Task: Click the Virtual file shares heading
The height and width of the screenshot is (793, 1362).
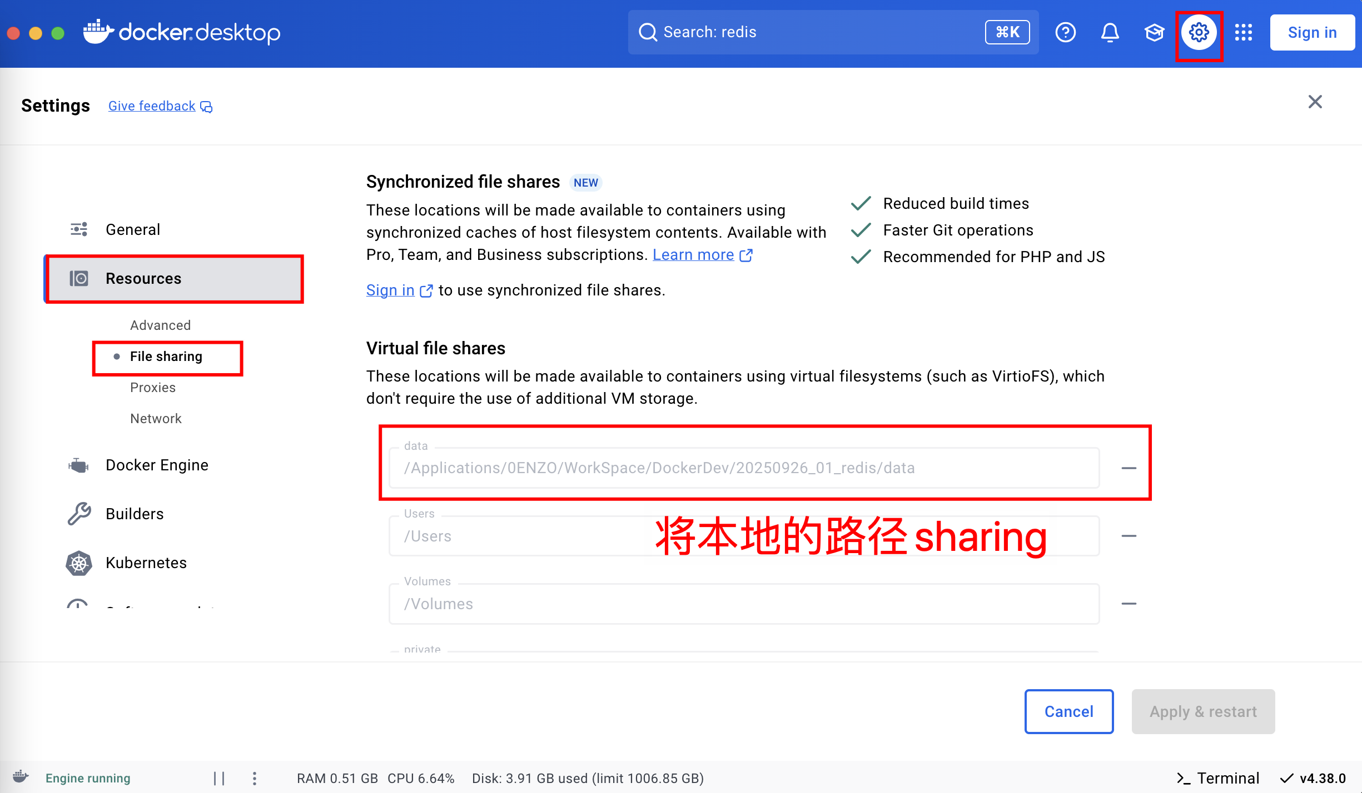Action: click(435, 348)
